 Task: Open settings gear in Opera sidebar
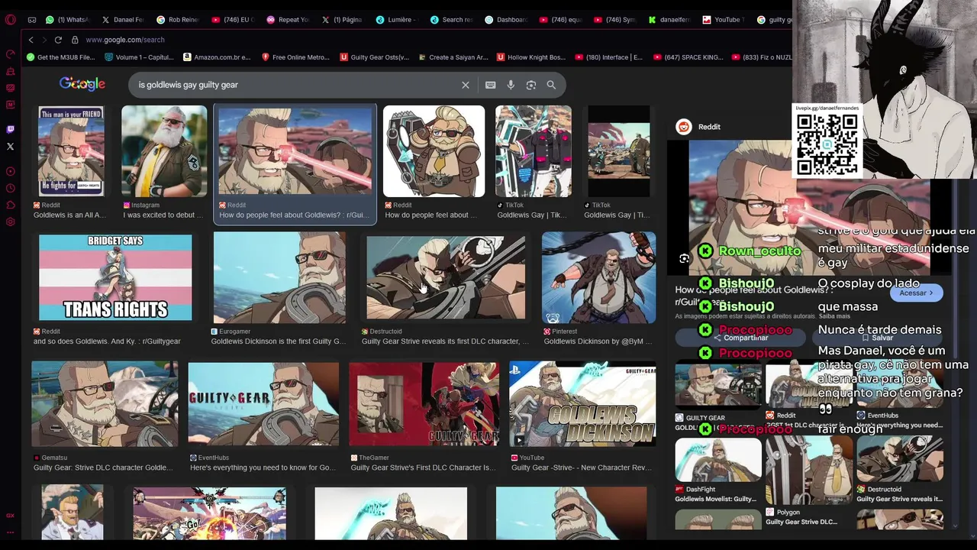tap(10, 222)
